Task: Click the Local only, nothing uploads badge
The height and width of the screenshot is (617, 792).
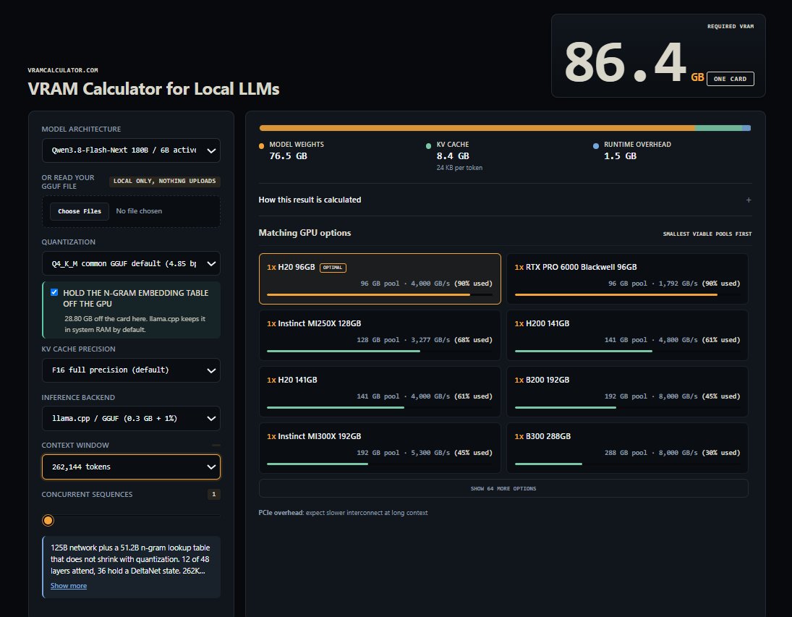Action: pyautogui.click(x=165, y=181)
